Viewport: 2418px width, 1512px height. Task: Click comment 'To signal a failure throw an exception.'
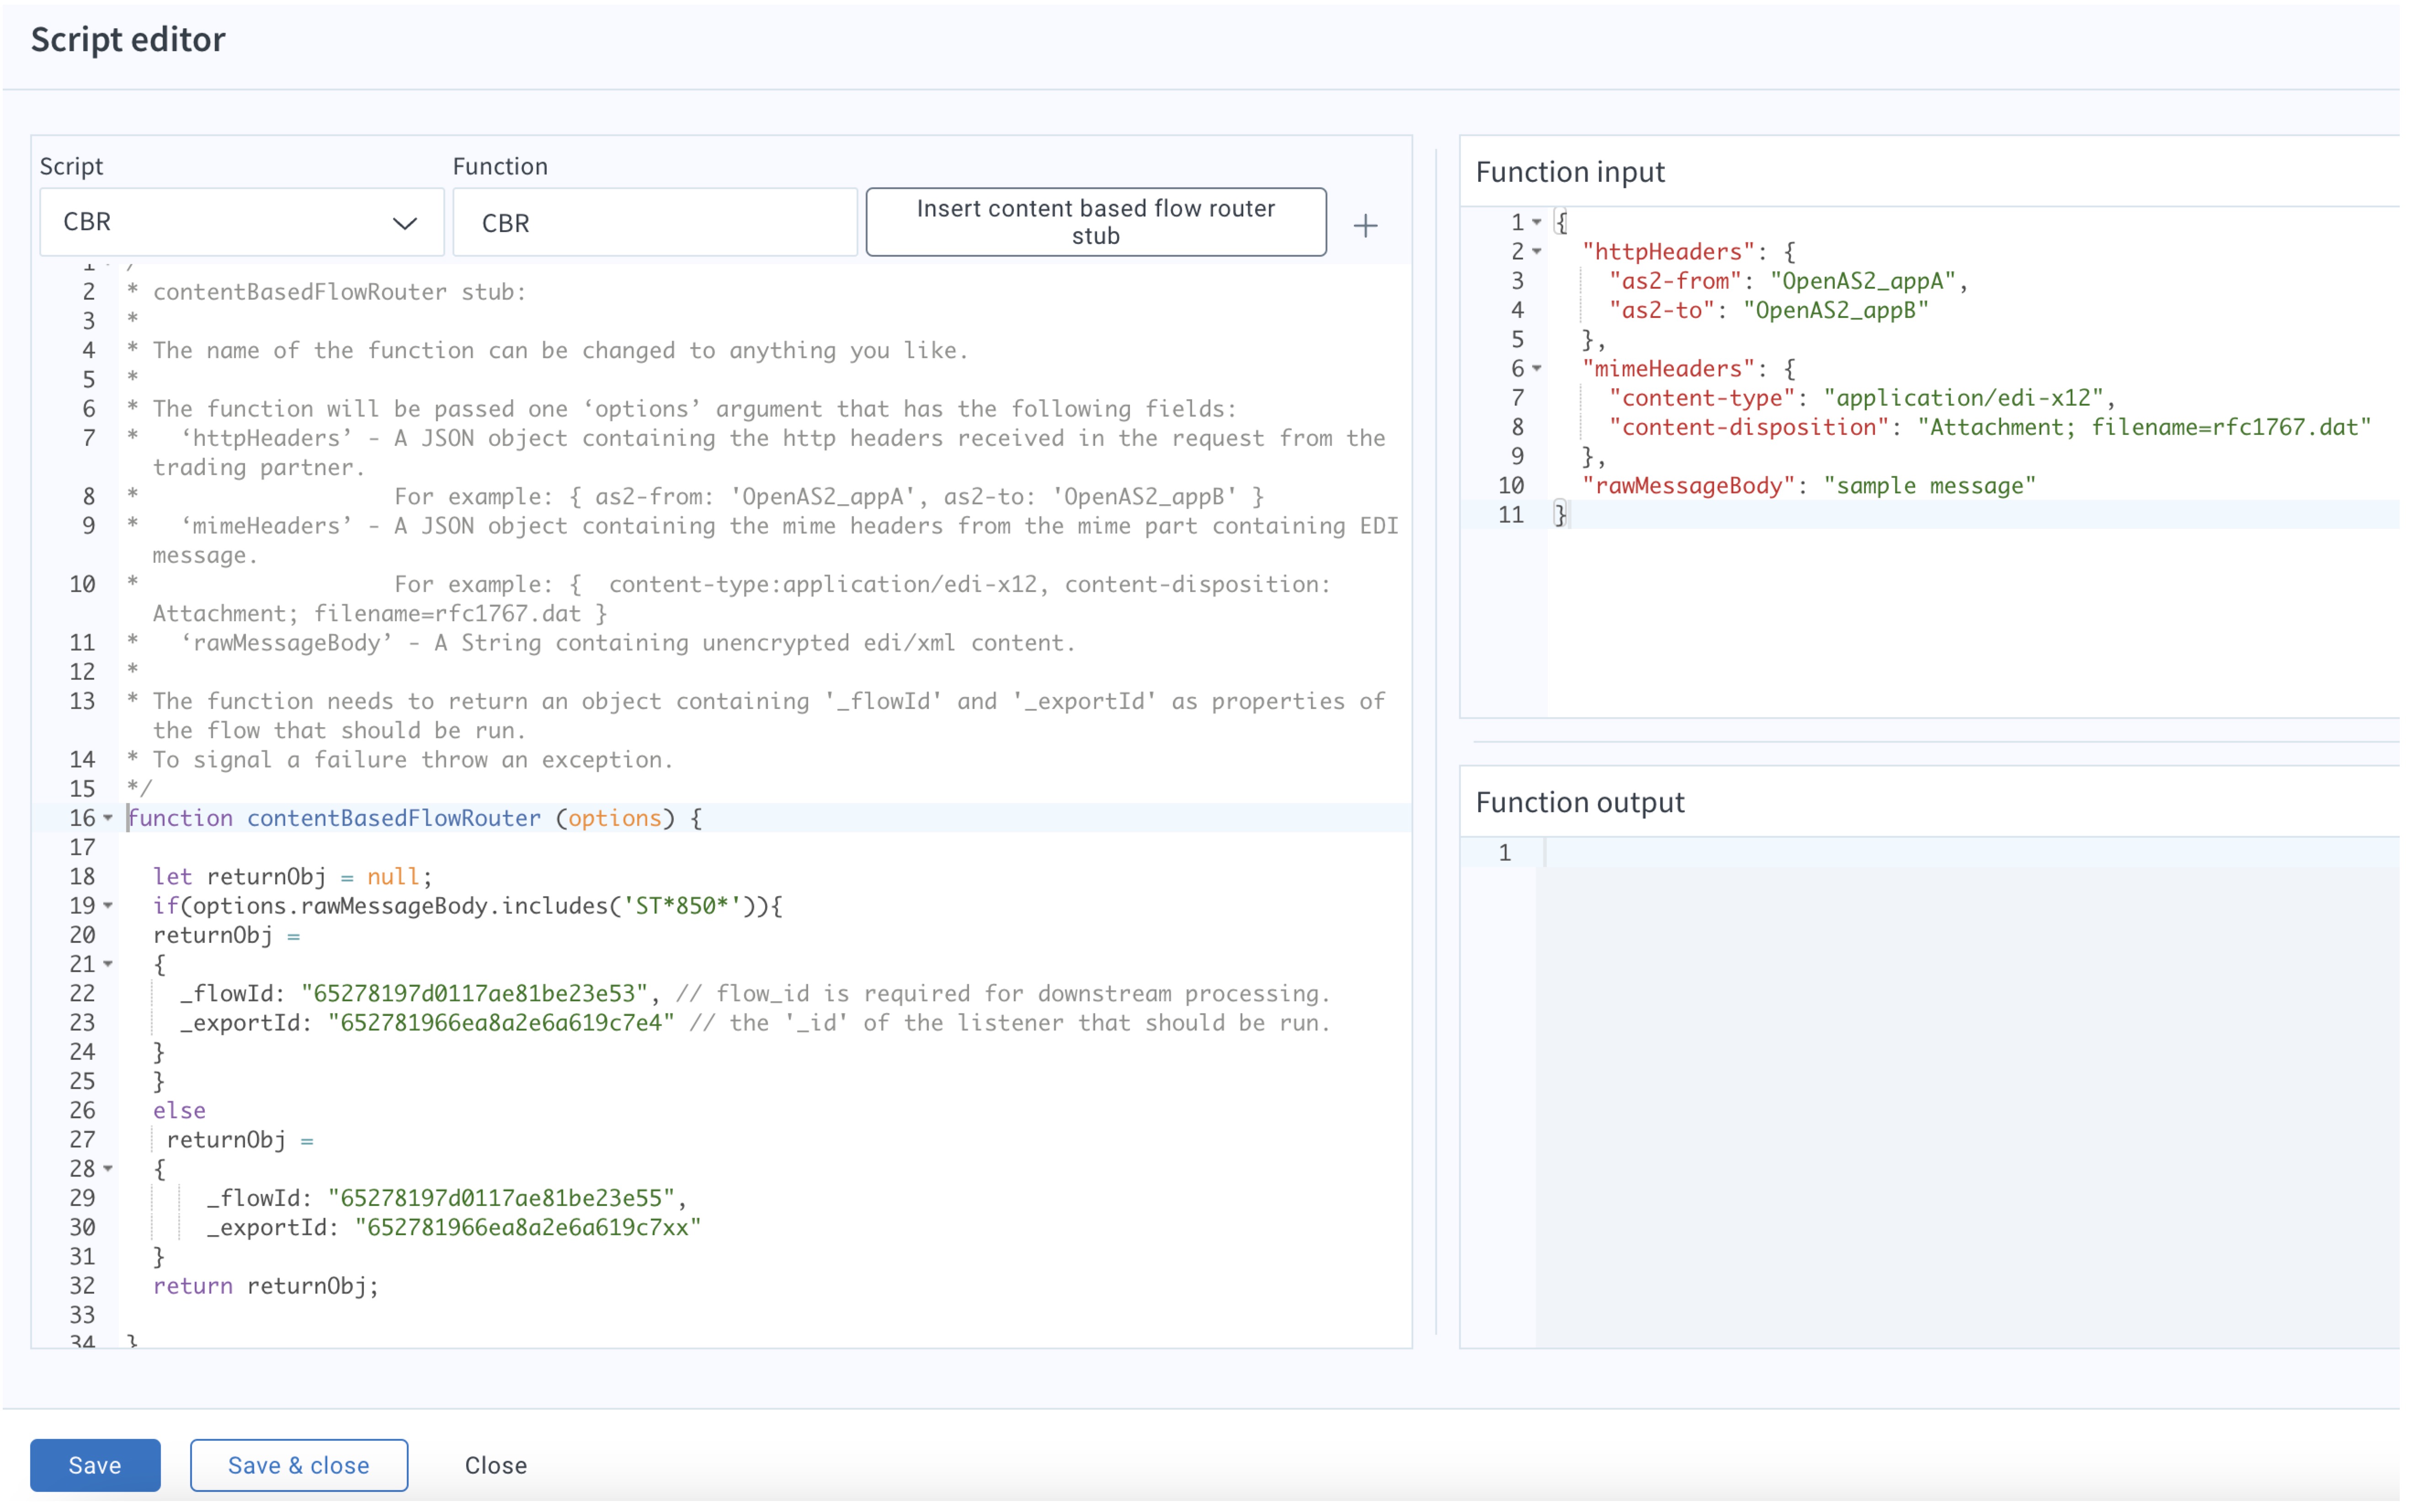[x=413, y=759]
